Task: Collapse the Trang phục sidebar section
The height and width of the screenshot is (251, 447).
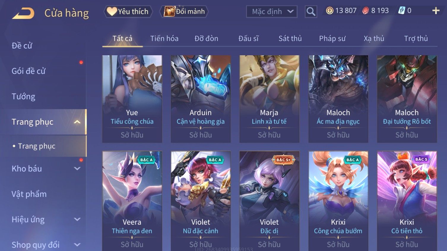Action: tap(77, 122)
